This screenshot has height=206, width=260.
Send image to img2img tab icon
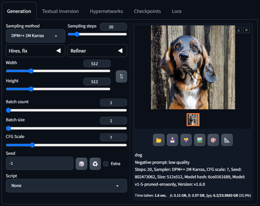coord(200,140)
